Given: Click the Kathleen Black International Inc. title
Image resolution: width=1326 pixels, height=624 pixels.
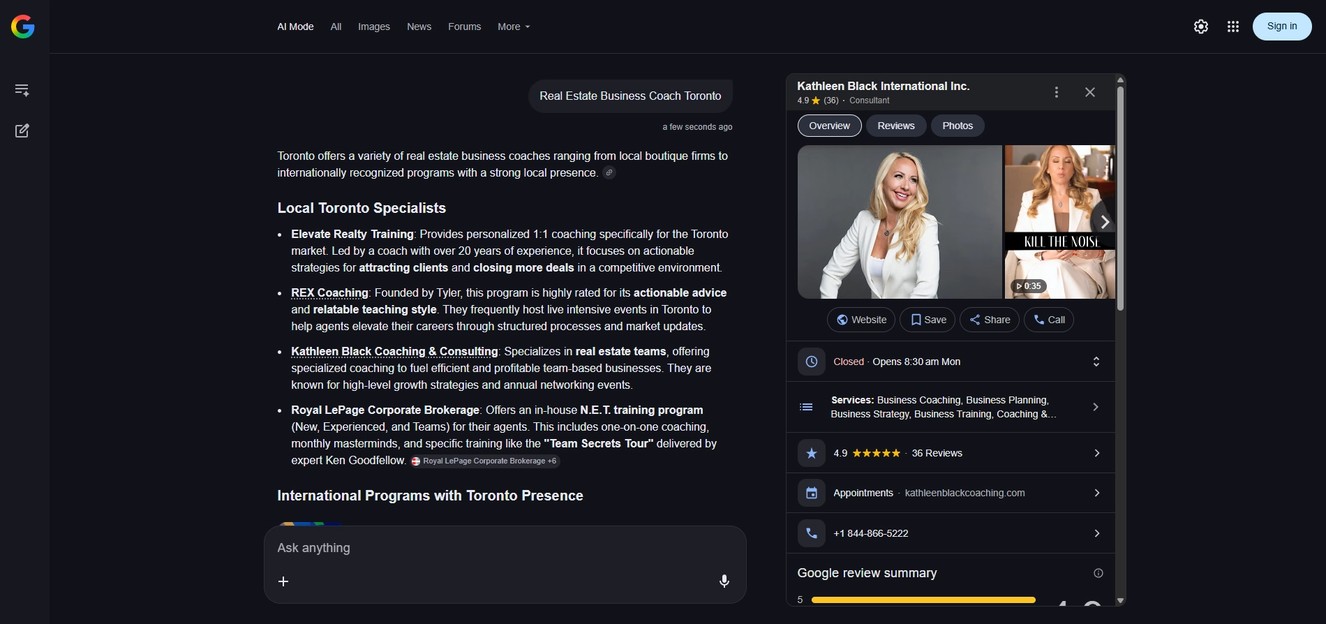Looking at the screenshot, I should tap(883, 86).
